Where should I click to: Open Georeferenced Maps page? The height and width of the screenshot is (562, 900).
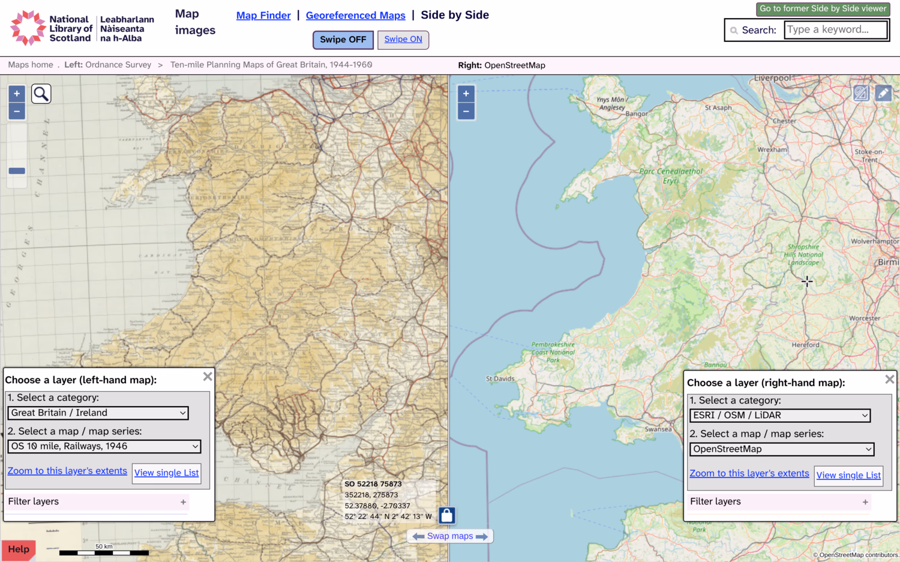(x=356, y=16)
